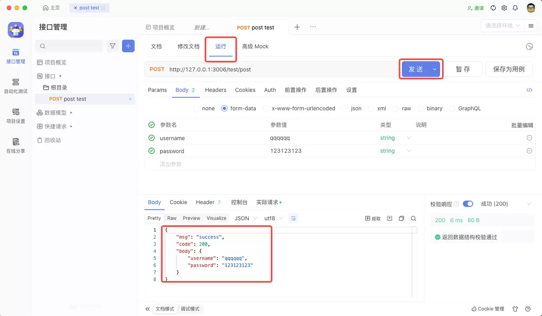Viewport: 542px width, 316px height.
Task: Open the tab overflow three-dots menu
Action: [x=313, y=27]
